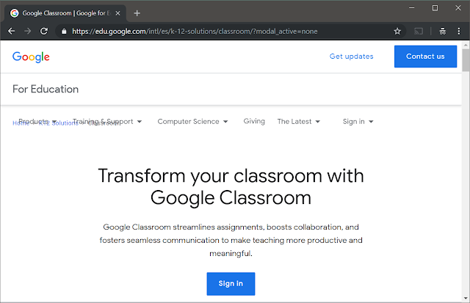The height and width of the screenshot is (303, 470).
Task: Select the Google Classroom browser tab
Action: tap(65, 13)
